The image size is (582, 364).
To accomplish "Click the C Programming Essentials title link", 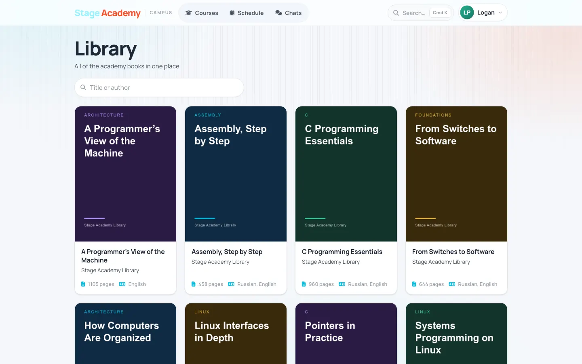I will click(342, 252).
